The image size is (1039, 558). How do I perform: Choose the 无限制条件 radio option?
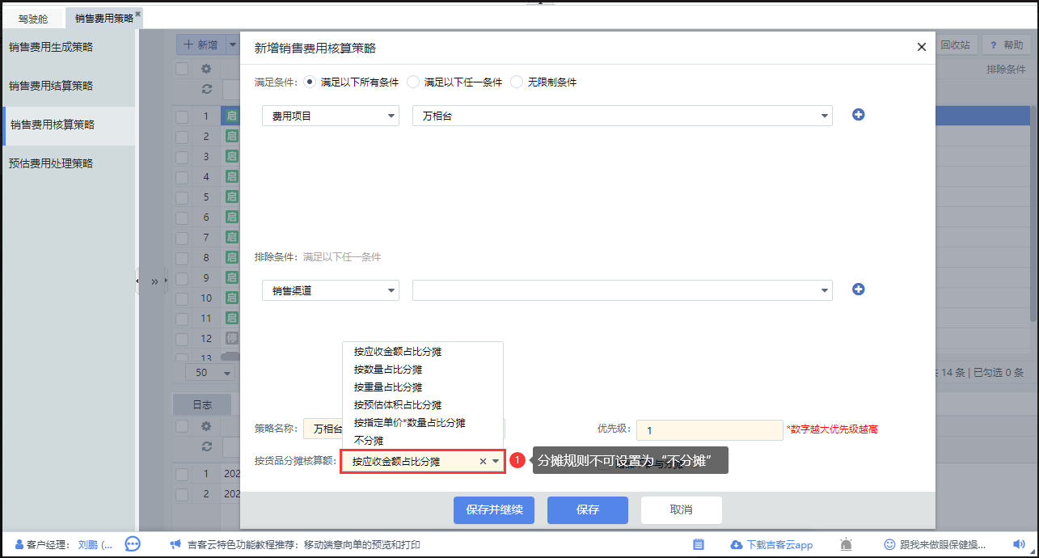pos(517,82)
